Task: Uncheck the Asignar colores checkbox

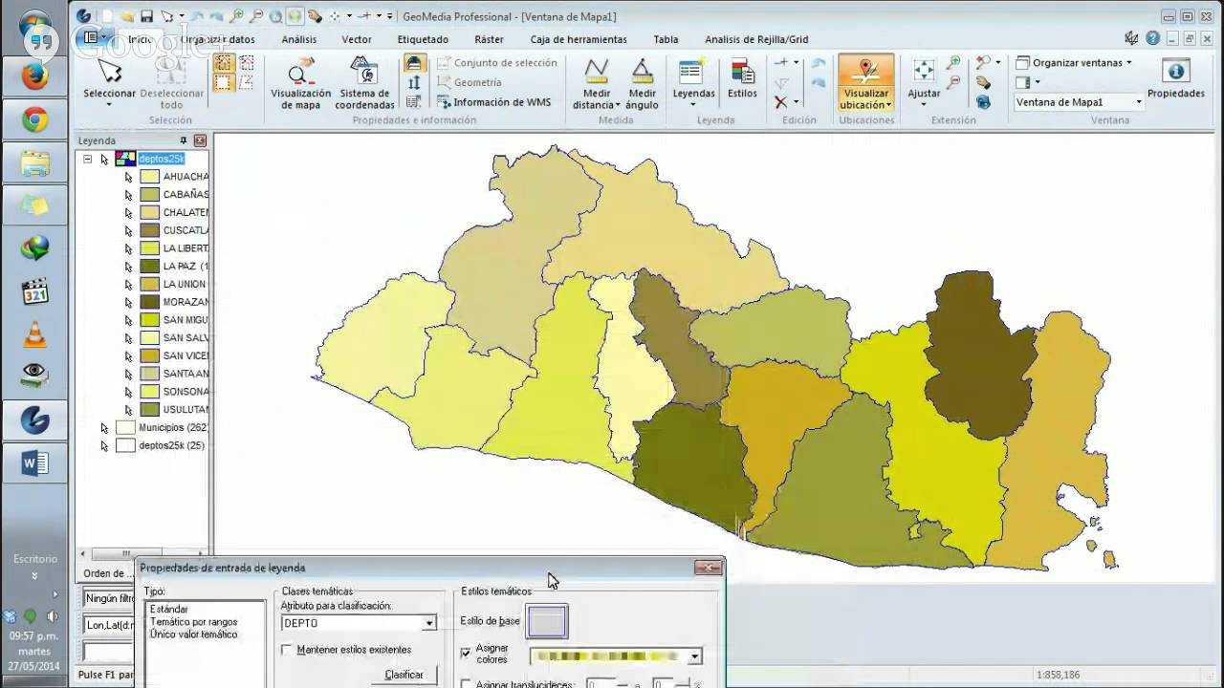Action: 467,654
